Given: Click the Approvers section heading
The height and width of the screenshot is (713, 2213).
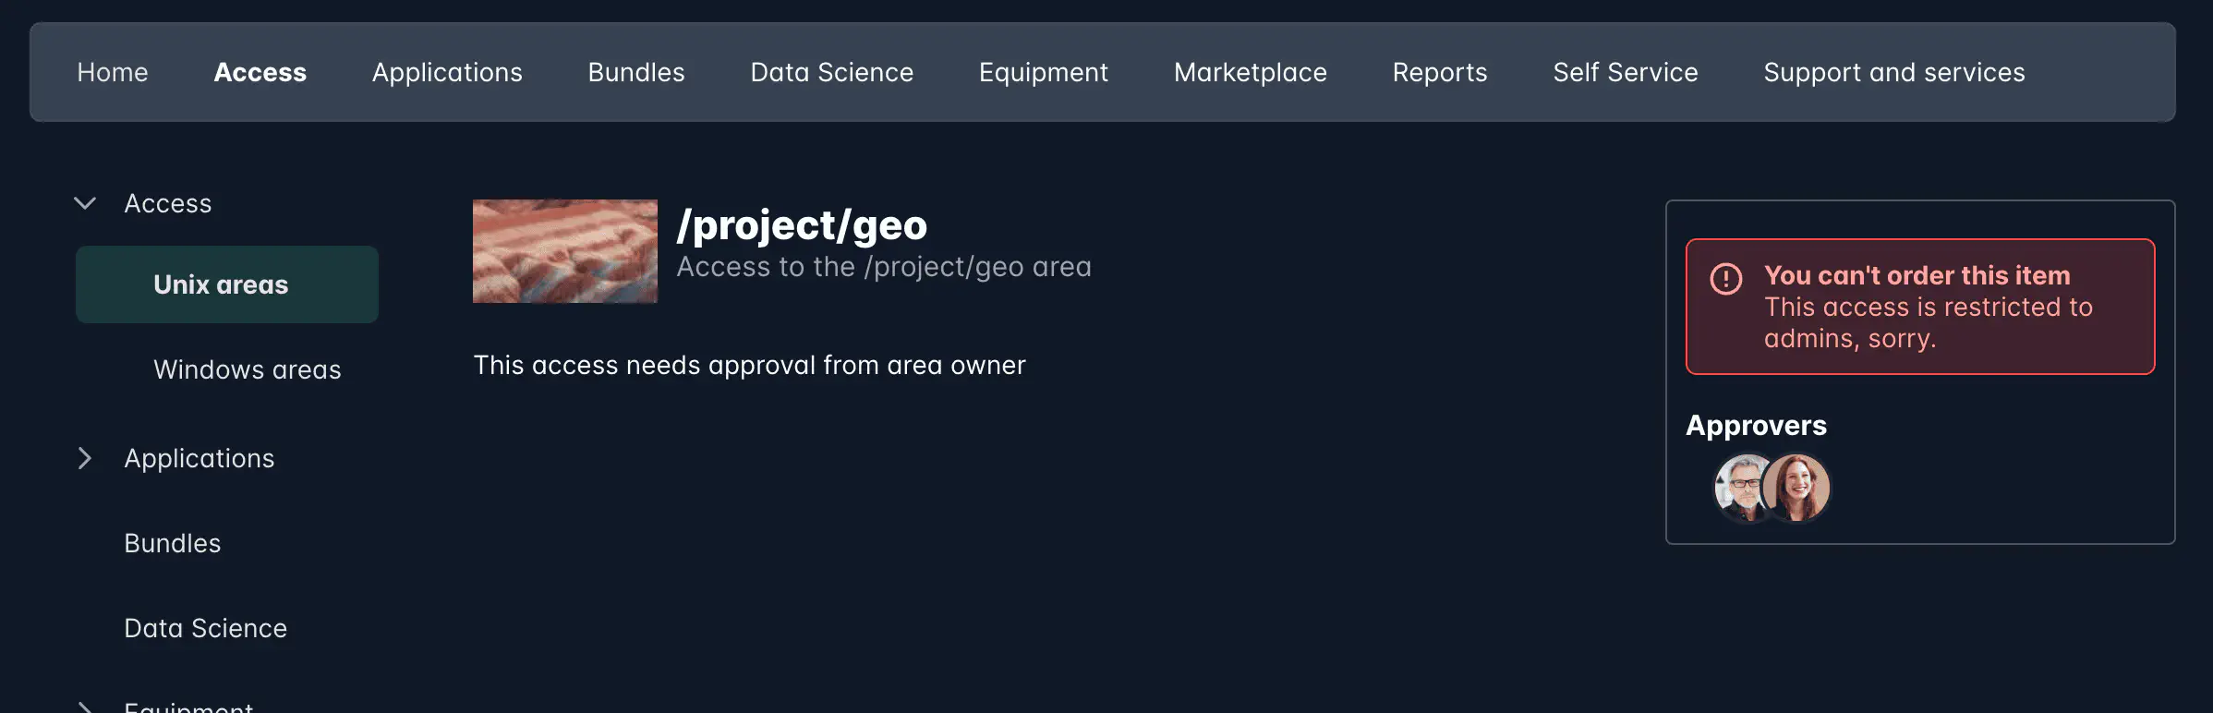Looking at the screenshot, I should tap(1756, 425).
